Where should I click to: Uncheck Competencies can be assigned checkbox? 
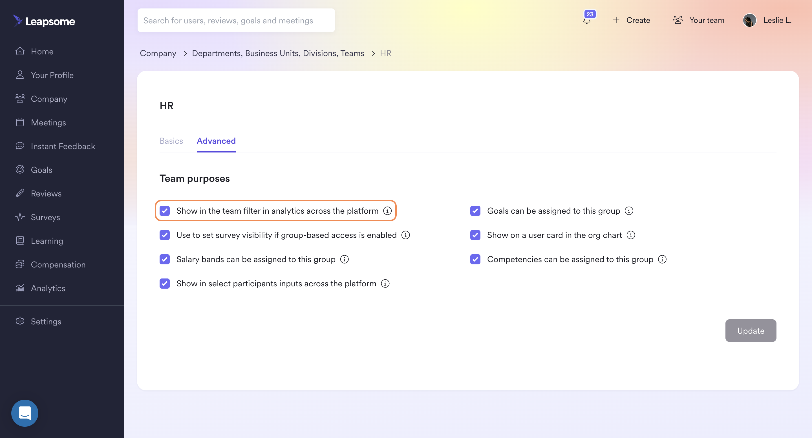tap(475, 259)
